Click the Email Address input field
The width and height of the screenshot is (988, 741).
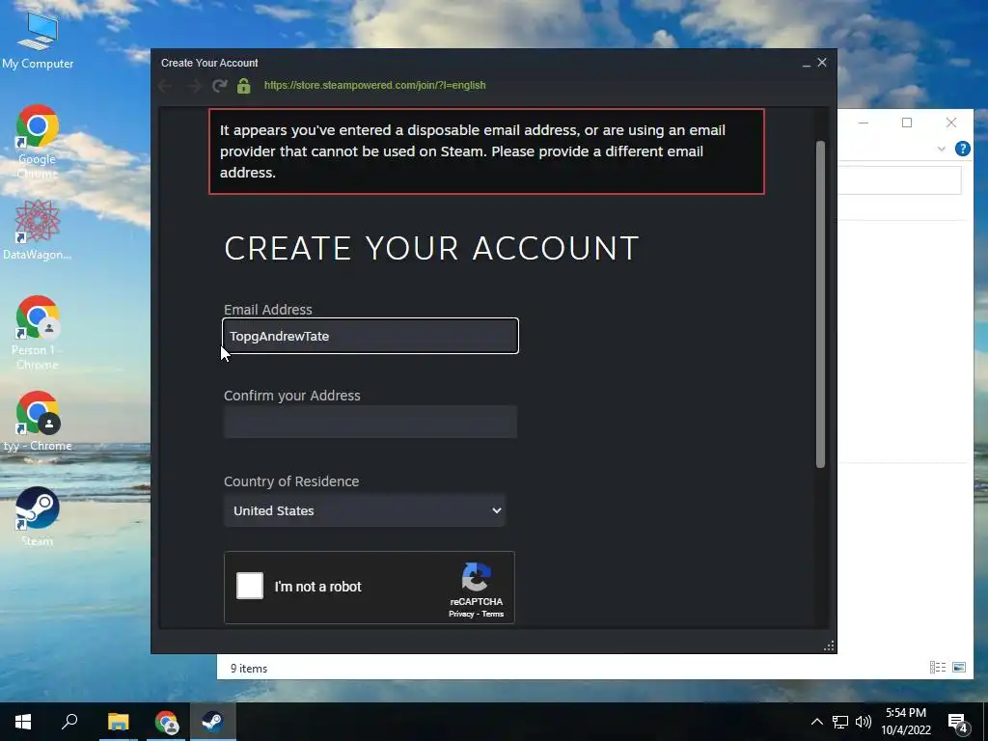tap(370, 336)
